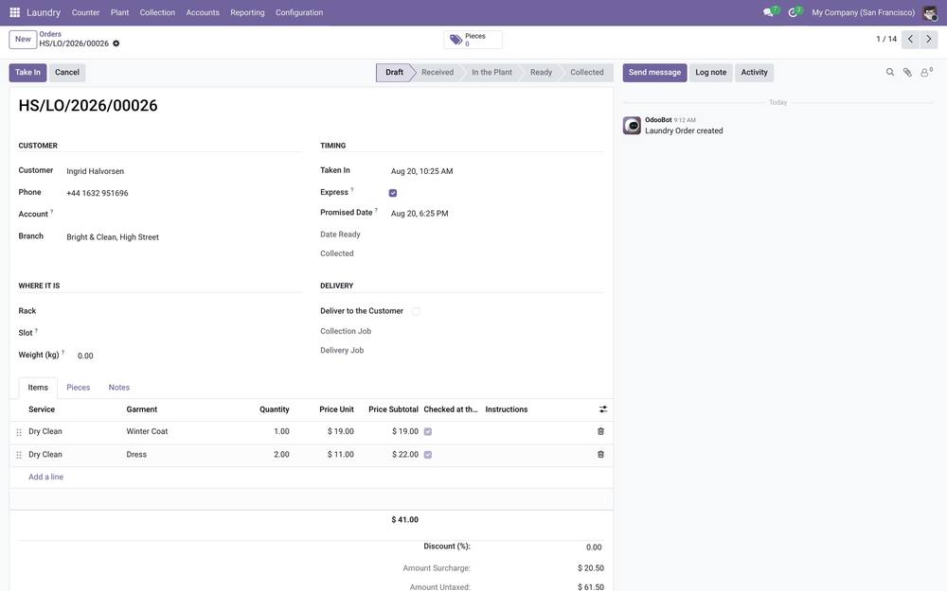
Task: Open the user avatar menu
Action: click(x=930, y=12)
